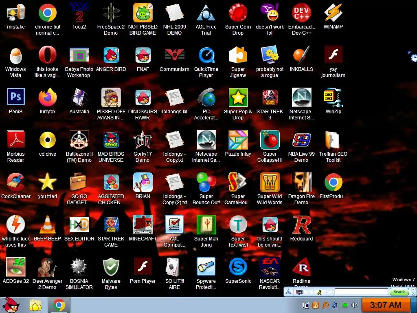Select the Super Pop & Drop icon
Viewport: 417px width, 313px height.
tap(238, 97)
